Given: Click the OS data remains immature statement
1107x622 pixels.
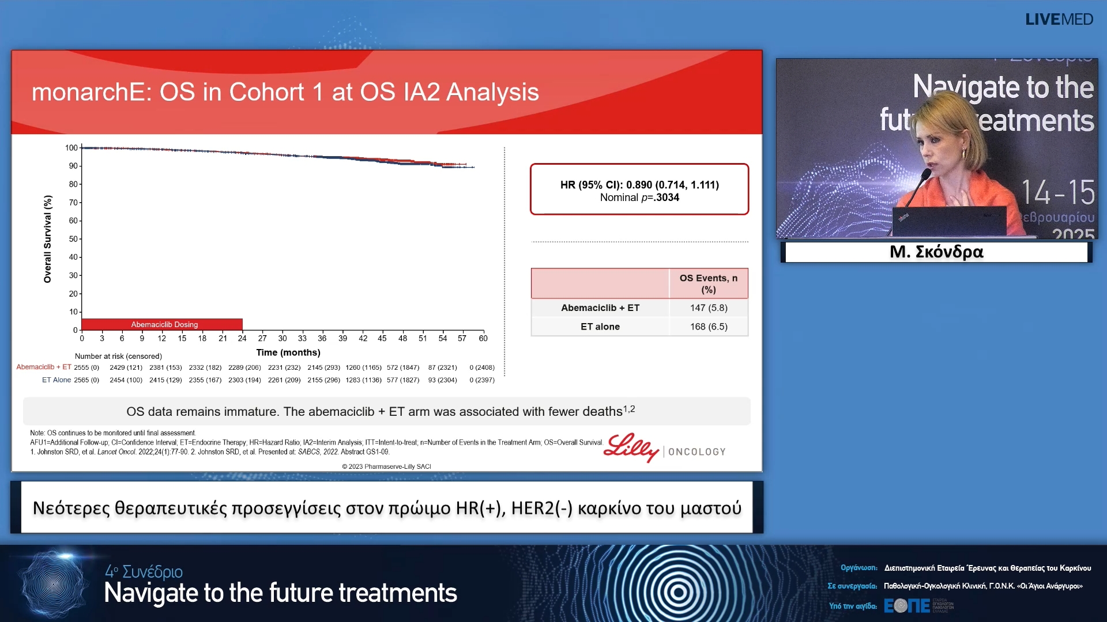Looking at the screenshot, I should coord(381,411).
